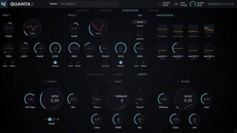The width and height of the screenshot is (237, 133).
Task: Toggle Unison Mode
Action: 159,4
